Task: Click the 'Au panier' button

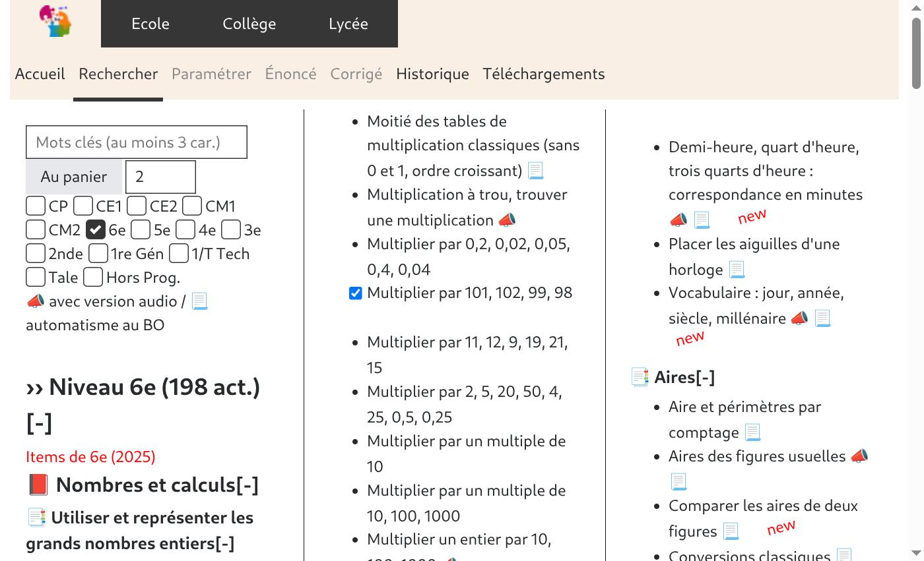Action: (x=74, y=177)
